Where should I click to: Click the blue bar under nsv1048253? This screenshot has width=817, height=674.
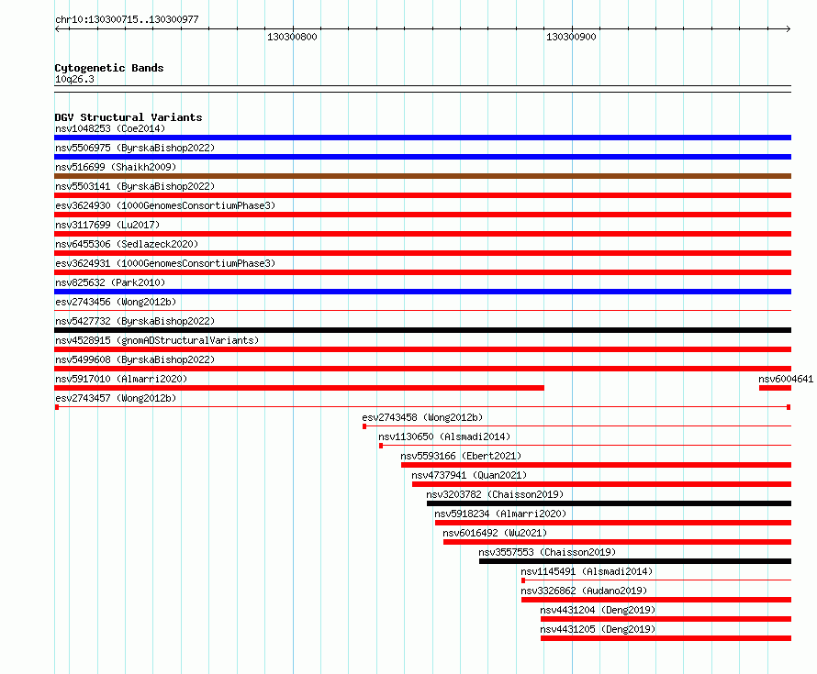(x=422, y=138)
